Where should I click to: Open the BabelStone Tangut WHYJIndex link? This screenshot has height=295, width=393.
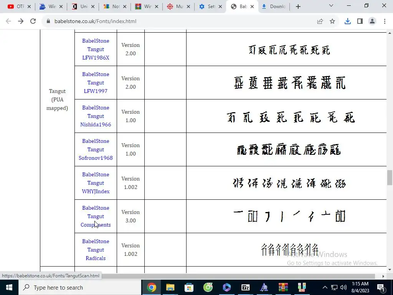tap(96, 182)
